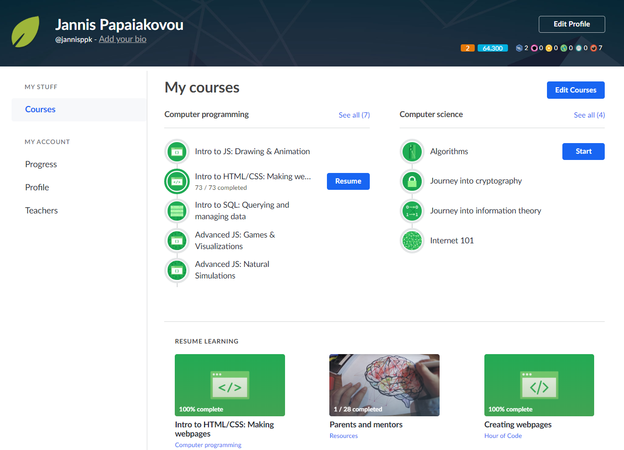
Task: Resume Intro to HTML/CSS course
Action: point(348,181)
